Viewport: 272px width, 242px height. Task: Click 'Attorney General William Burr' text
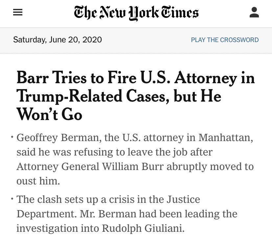click(x=90, y=167)
